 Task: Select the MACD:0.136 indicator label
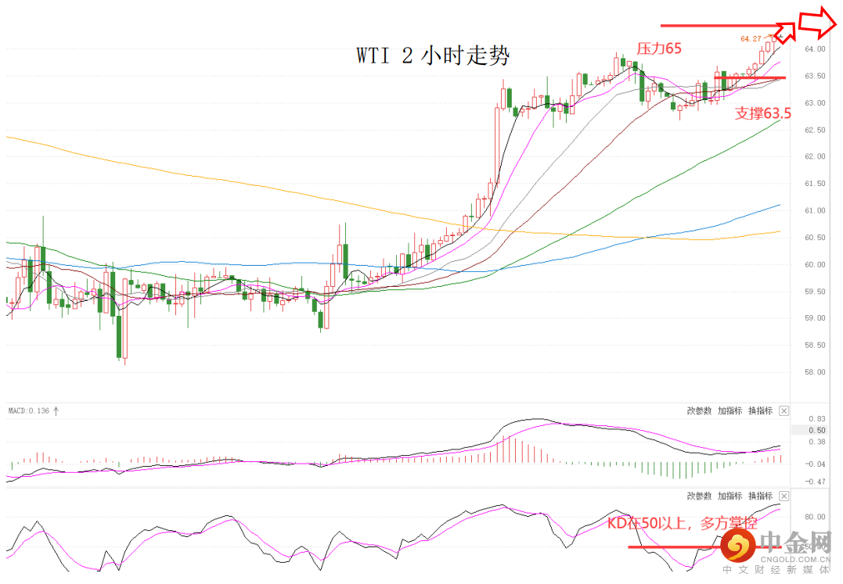point(28,410)
